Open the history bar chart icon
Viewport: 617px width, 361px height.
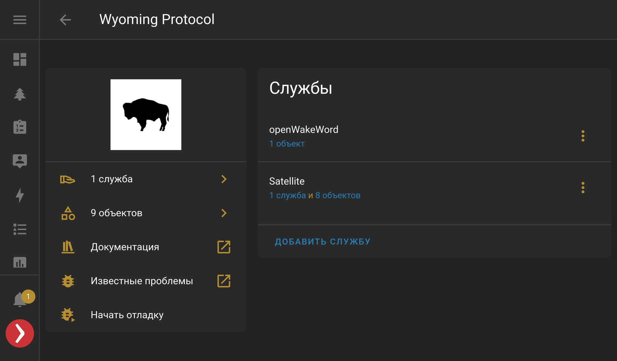click(x=20, y=262)
